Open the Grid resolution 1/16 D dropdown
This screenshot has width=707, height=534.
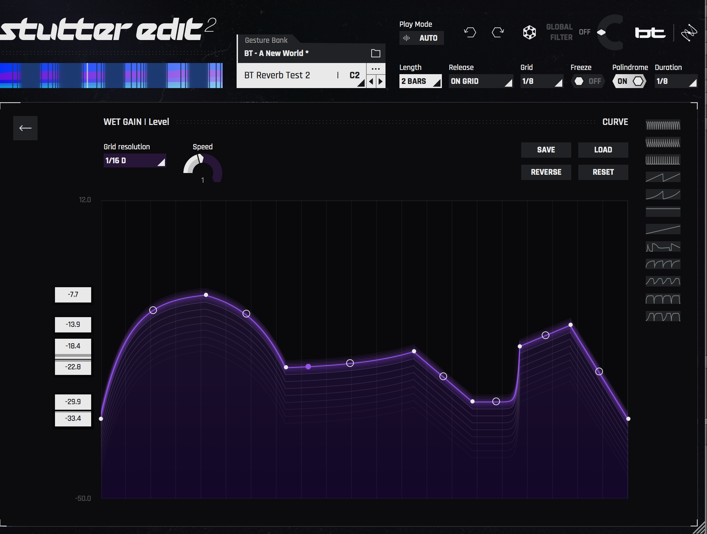[135, 160]
